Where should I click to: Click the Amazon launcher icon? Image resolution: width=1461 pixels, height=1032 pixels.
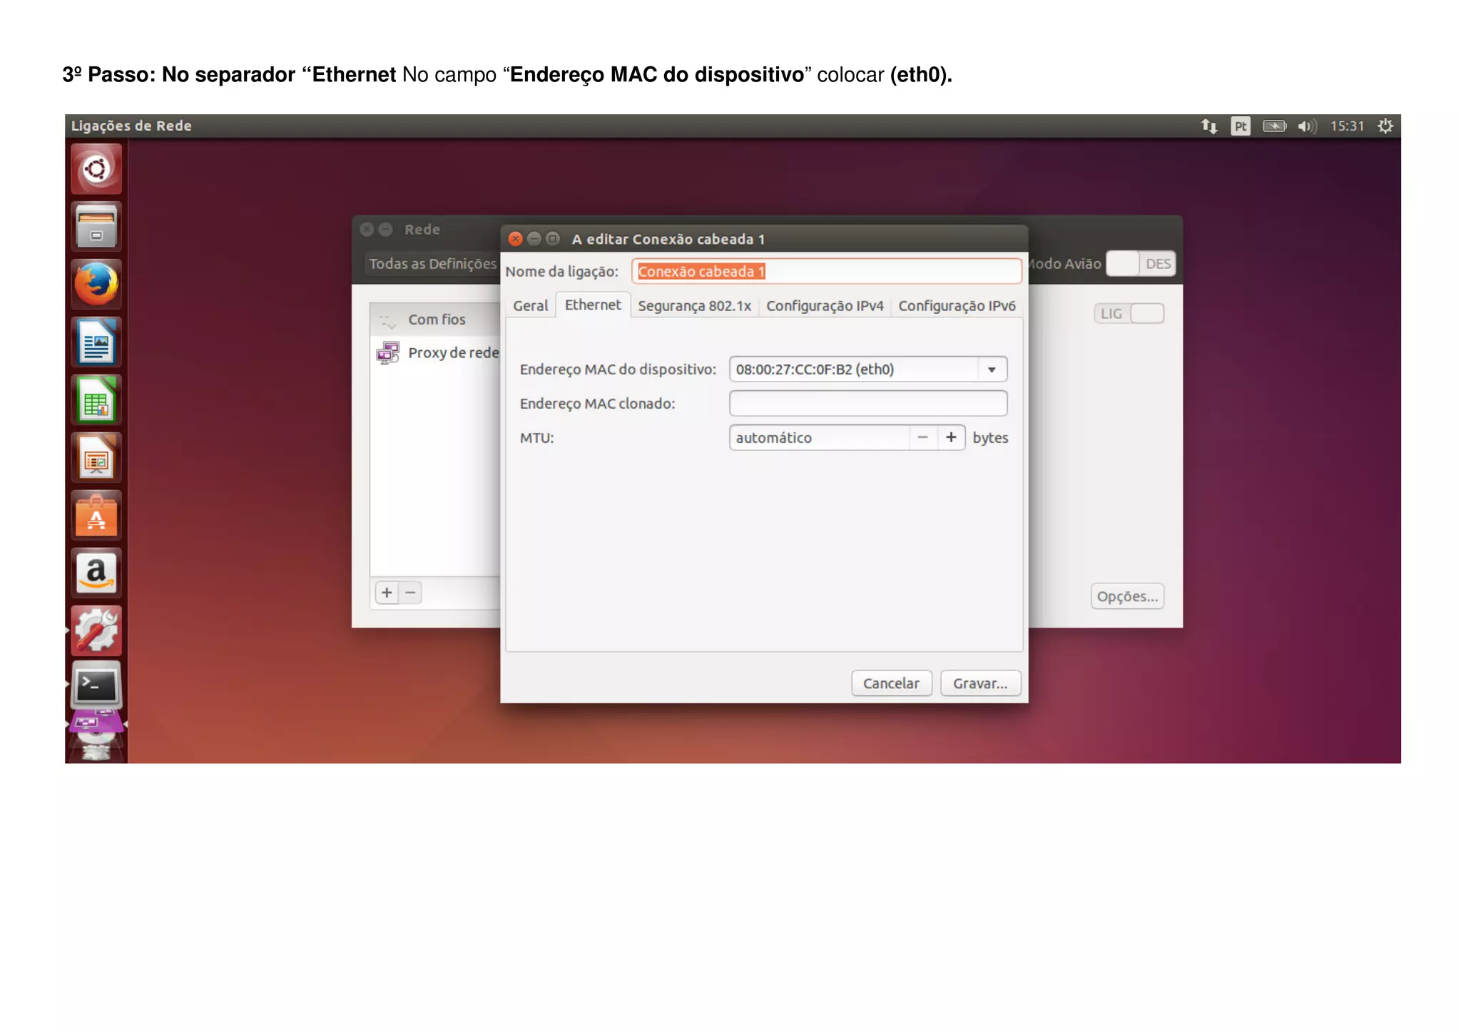(96, 573)
